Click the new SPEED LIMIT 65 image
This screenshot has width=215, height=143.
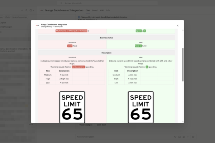pos(141,107)
